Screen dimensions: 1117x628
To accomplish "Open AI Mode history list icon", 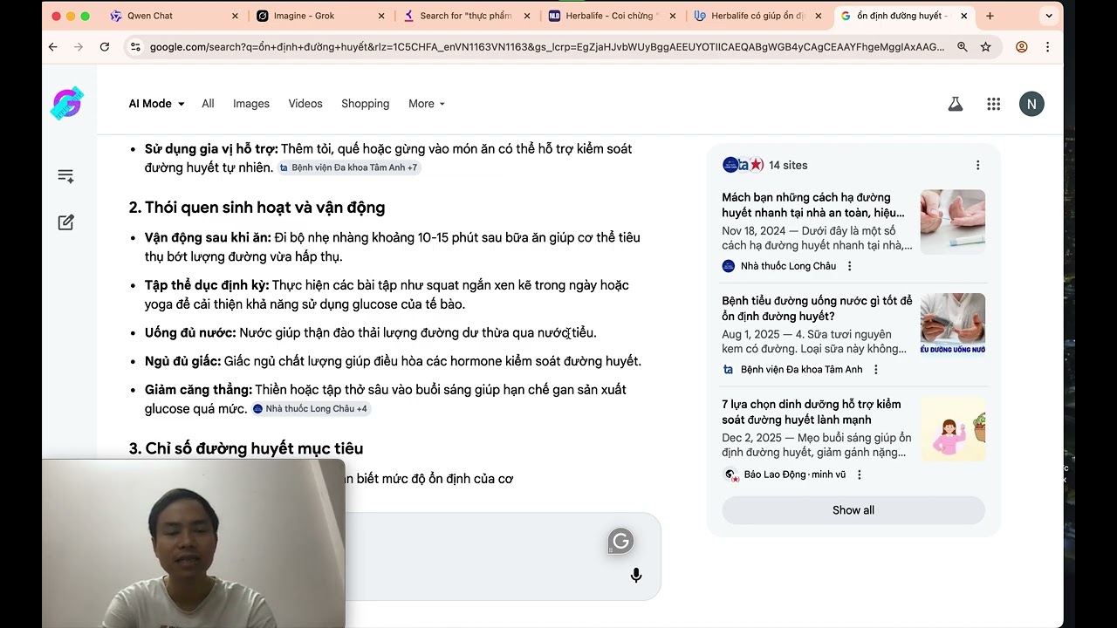I will tap(65, 176).
